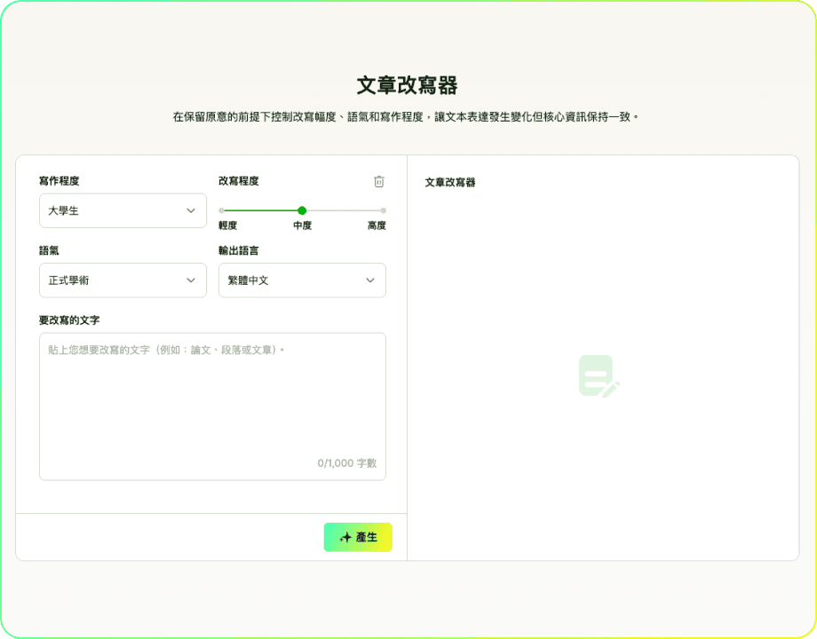817x639 pixels.
Task: Click the main page title 文章改寫器
Action: pyautogui.click(x=407, y=85)
